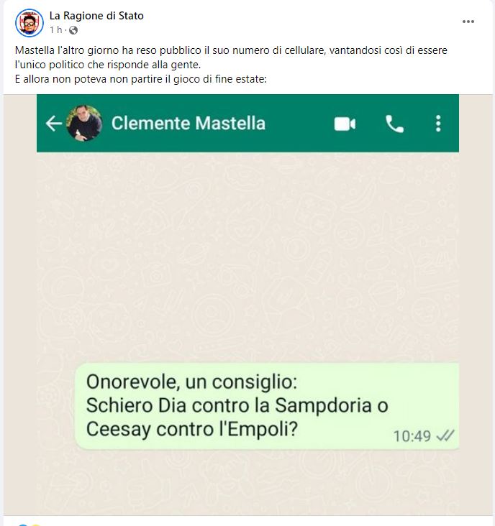Click the 10:49 message time
This screenshot has height=526, width=495.
412,436
